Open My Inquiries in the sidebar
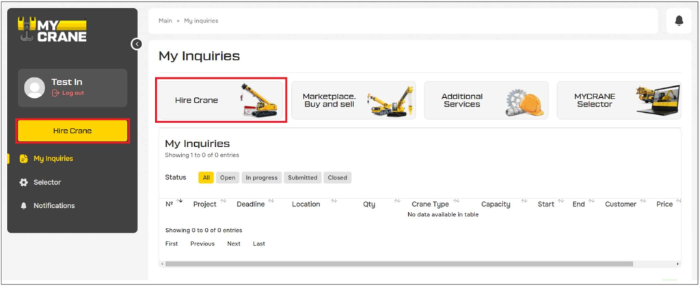The image size is (700, 286). click(53, 159)
